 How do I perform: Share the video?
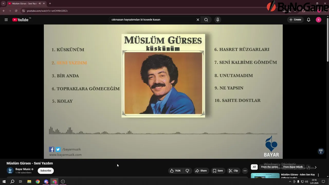(x=201, y=171)
